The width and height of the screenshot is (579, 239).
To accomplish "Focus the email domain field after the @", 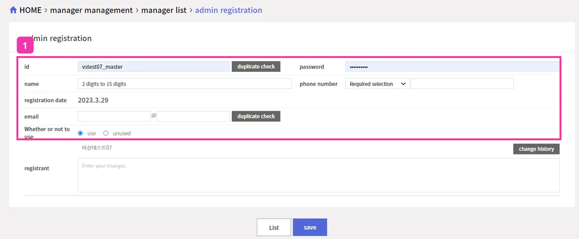I will (x=193, y=116).
